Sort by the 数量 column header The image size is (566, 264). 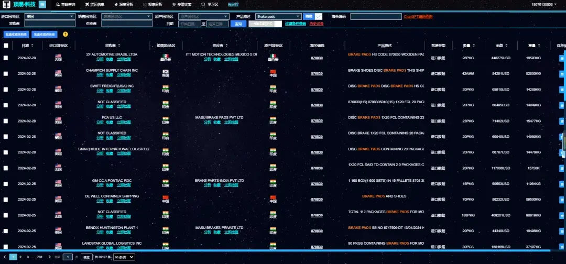pos(469,46)
